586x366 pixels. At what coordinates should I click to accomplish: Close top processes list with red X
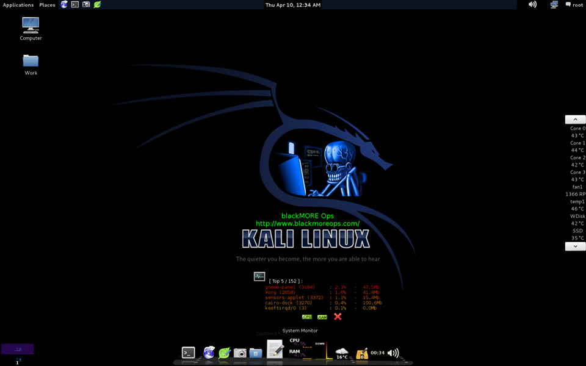(338, 317)
